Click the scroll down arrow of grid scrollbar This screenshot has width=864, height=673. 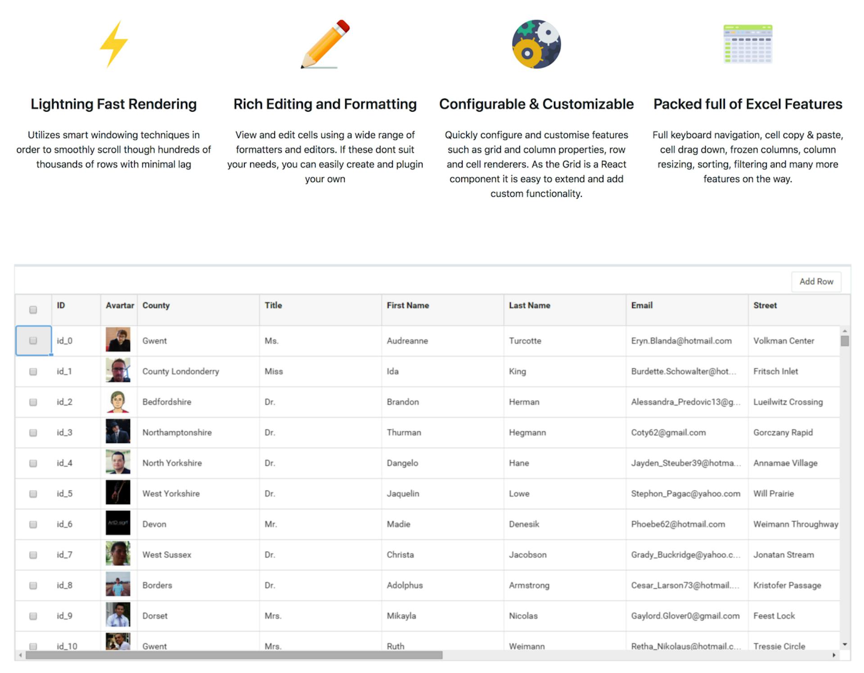[845, 645]
